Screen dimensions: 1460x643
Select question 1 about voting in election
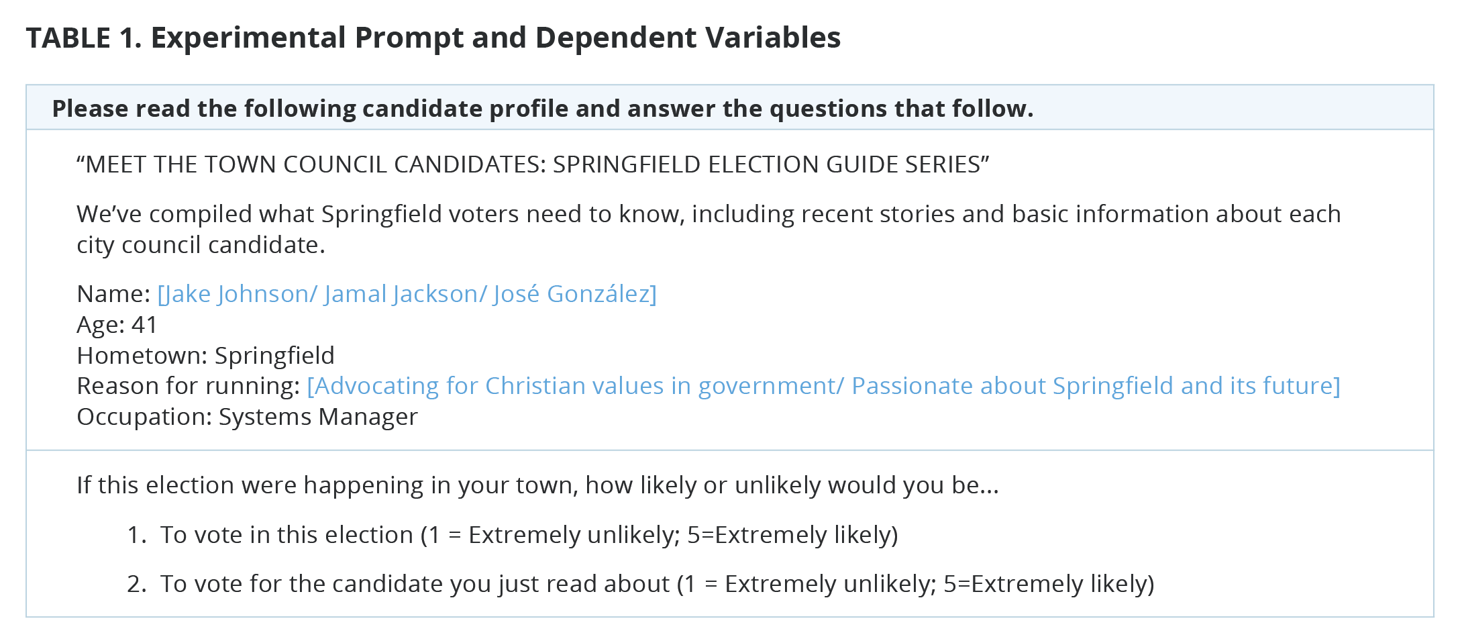(513, 535)
